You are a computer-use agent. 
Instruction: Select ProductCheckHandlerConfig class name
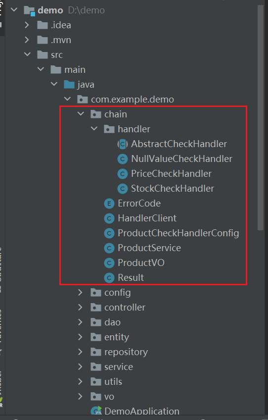(179, 233)
